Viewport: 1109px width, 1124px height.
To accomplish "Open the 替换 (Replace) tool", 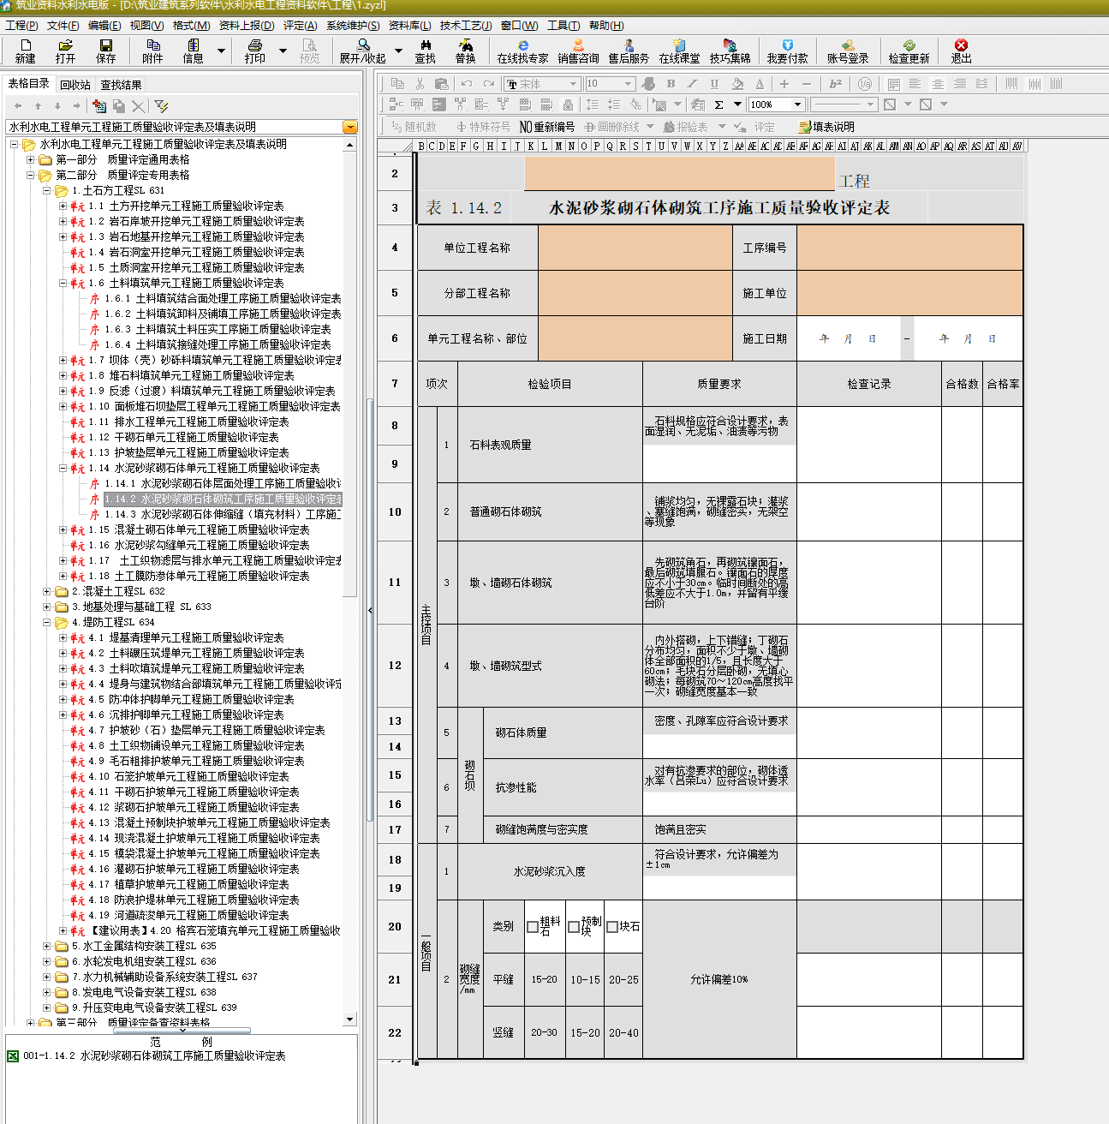I will pos(465,51).
